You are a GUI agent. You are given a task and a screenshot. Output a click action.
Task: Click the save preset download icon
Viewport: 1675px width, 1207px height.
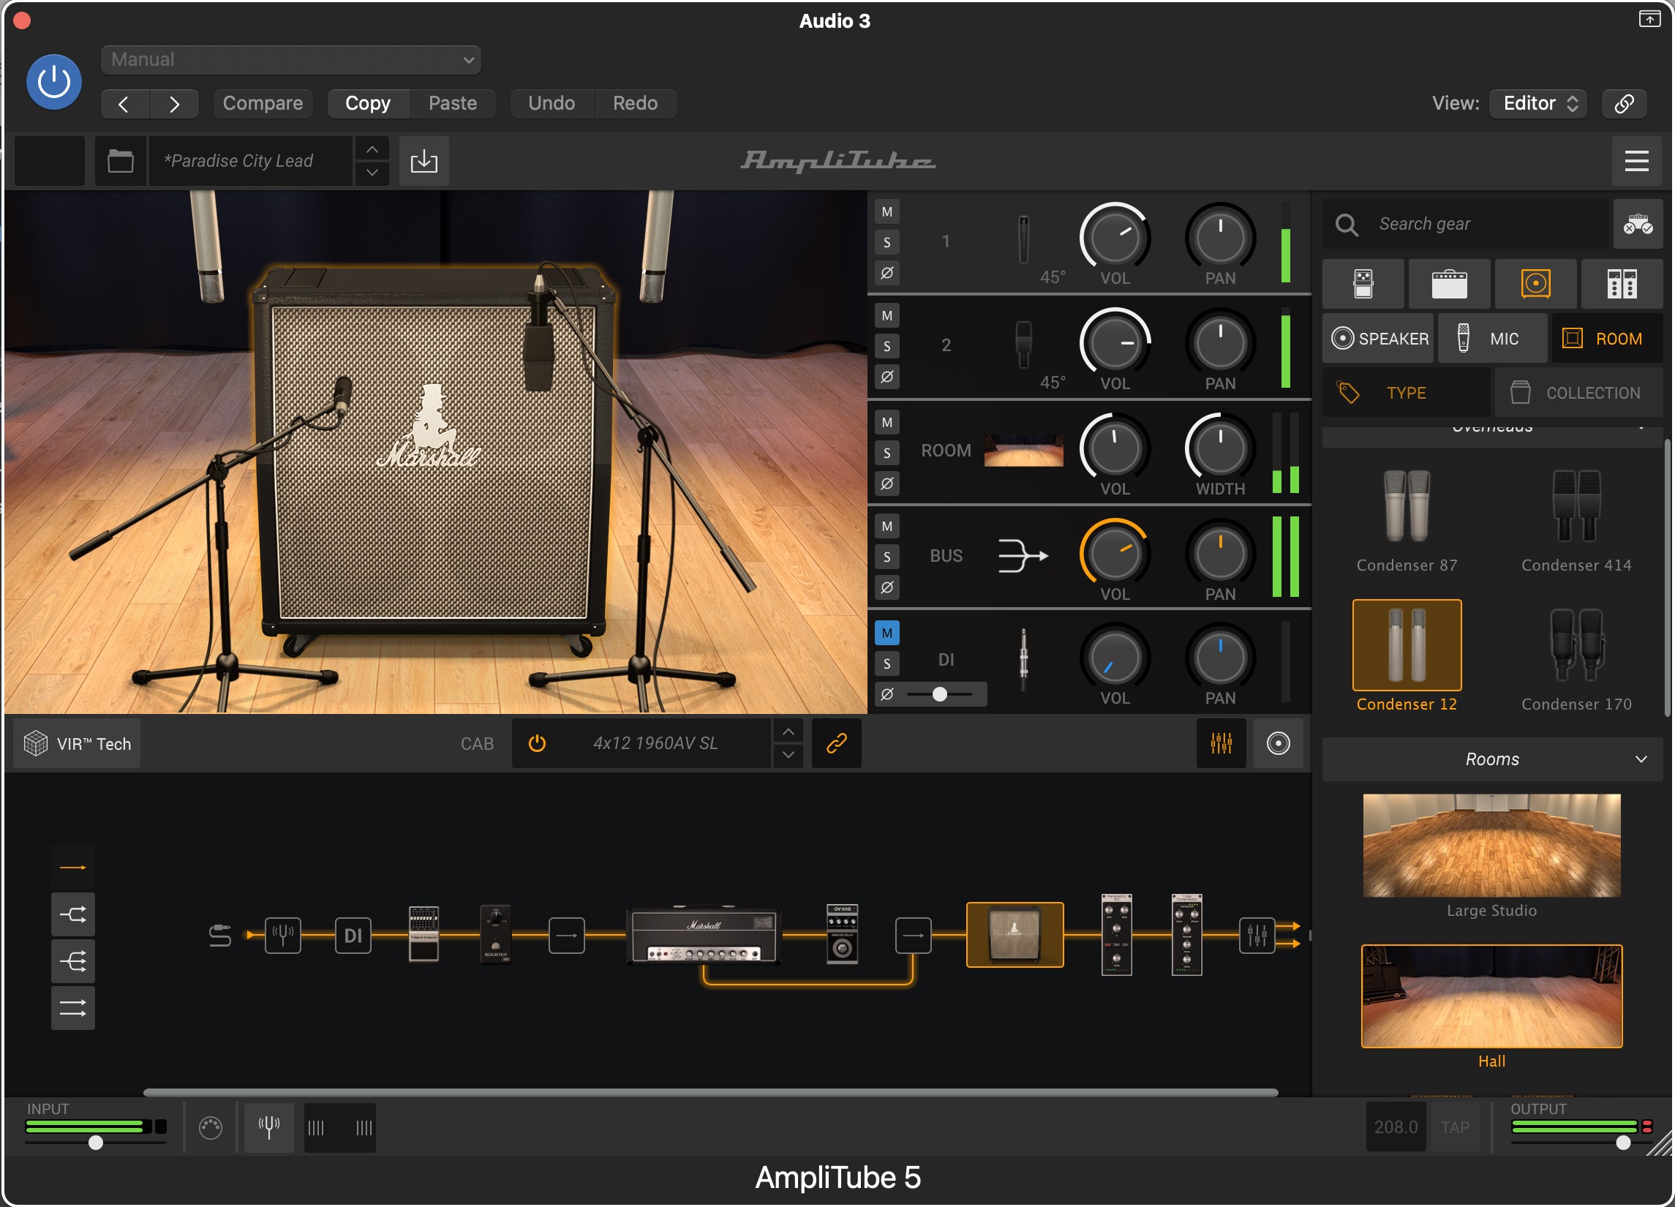point(424,160)
